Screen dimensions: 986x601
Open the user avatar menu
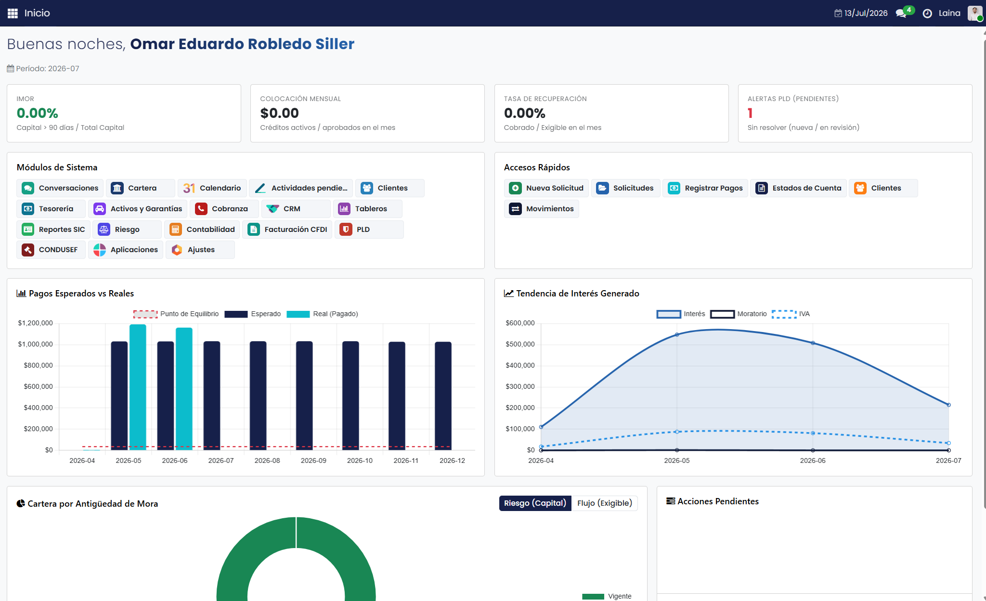tap(975, 13)
